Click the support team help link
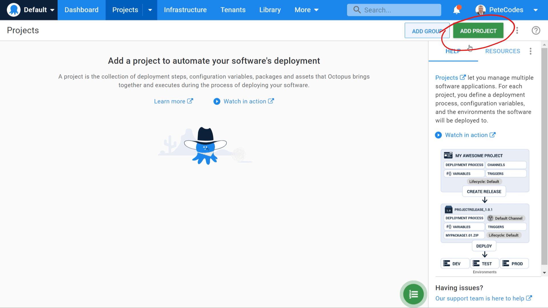This screenshot has height=308, width=548. coord(483,298)
